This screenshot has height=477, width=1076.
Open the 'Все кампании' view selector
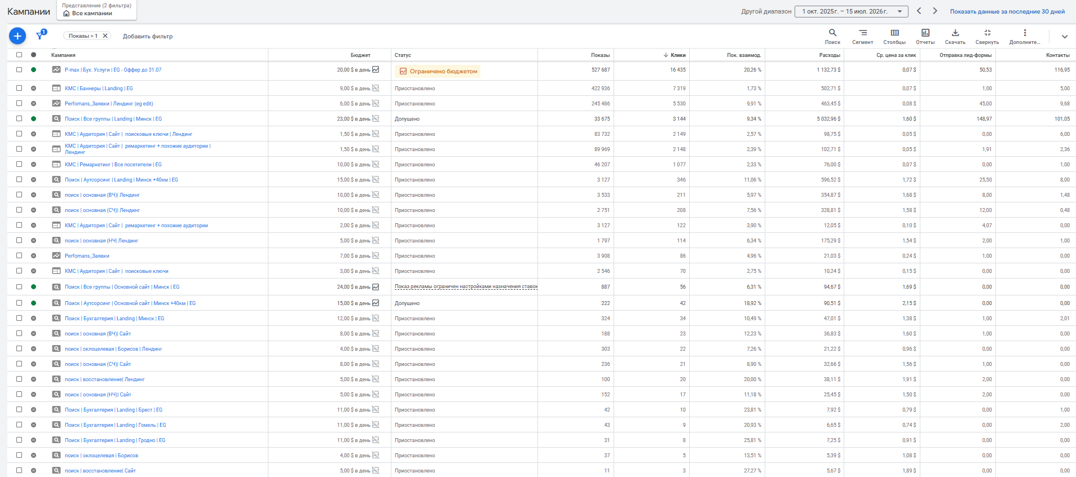point(97,10)
